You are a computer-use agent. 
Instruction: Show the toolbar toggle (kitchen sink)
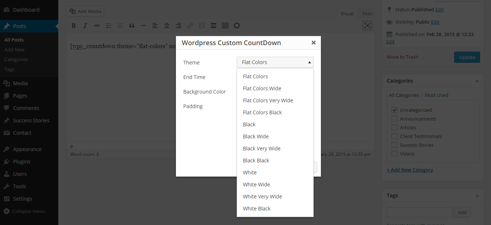point(225,25)
